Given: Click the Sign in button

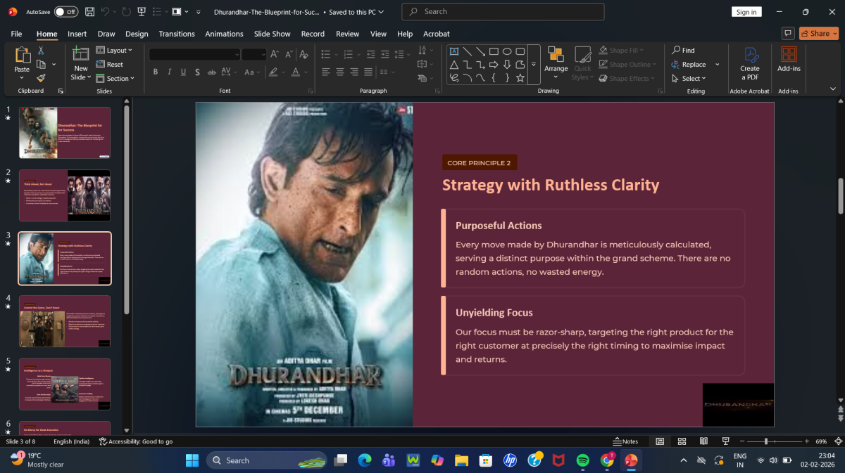Looking at the screenshot, I should [746, 12].
